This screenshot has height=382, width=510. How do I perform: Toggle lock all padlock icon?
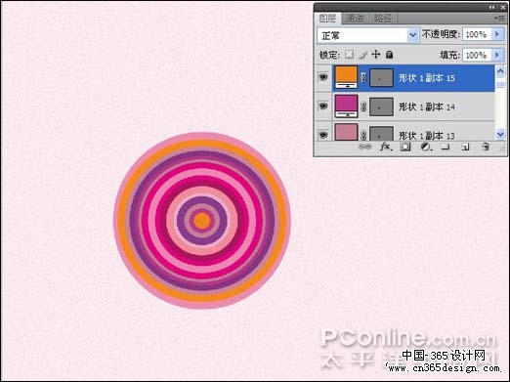(389, 55)
